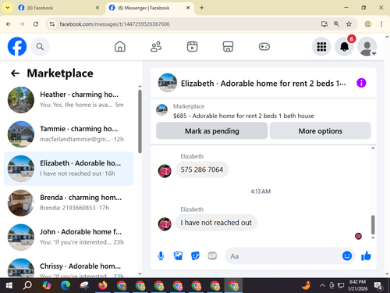Open Windows taskbar search
The image size is (390, 293).
coord(27,285)
